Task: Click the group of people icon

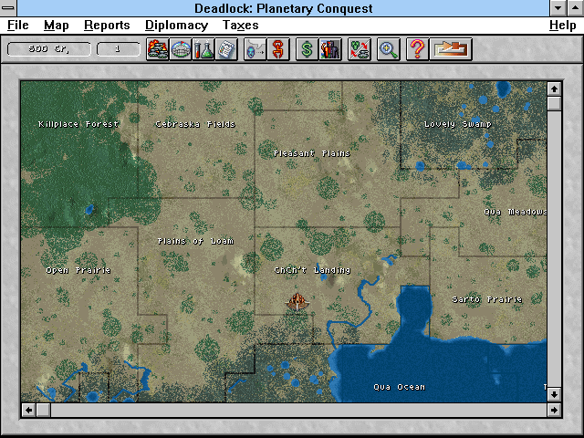Action: (x=329, y=49)
